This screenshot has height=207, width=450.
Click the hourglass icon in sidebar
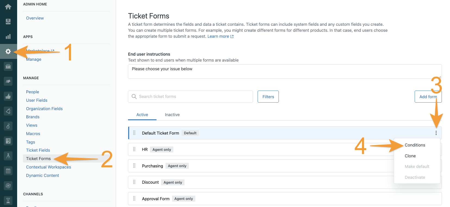click(x=8, y=200)
